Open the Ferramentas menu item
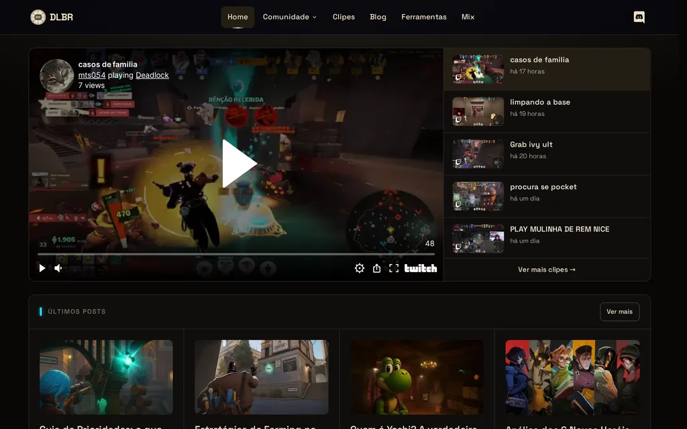Image resolution: width=687 pixels, height=429 pixels. point(424,17)
